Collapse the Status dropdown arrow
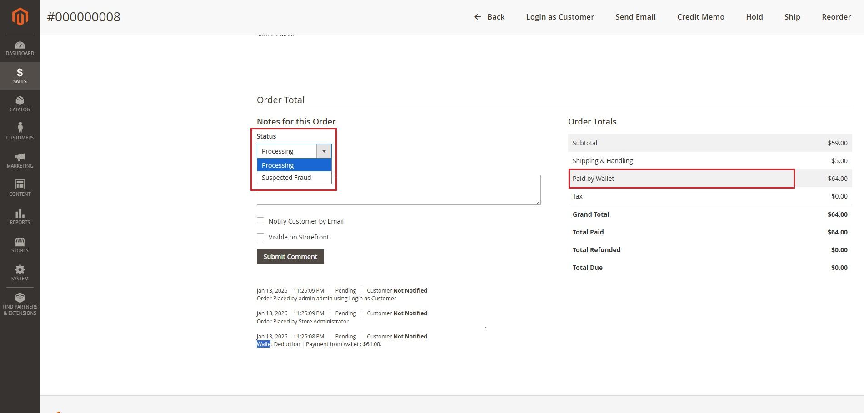 tap(324, 151)
